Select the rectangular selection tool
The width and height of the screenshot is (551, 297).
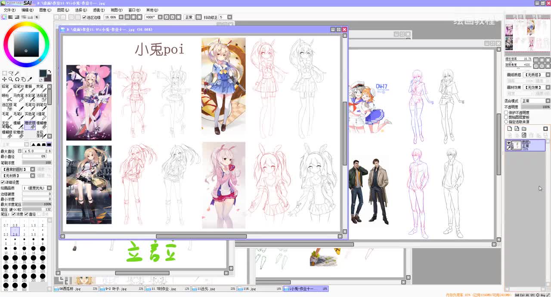coord(4,73)
